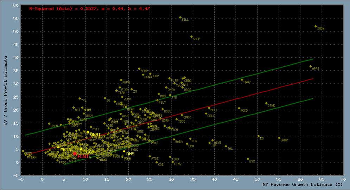Screen dimensions: 350x190
Task: Select the MELI ticker label
Action: point(214,110)
